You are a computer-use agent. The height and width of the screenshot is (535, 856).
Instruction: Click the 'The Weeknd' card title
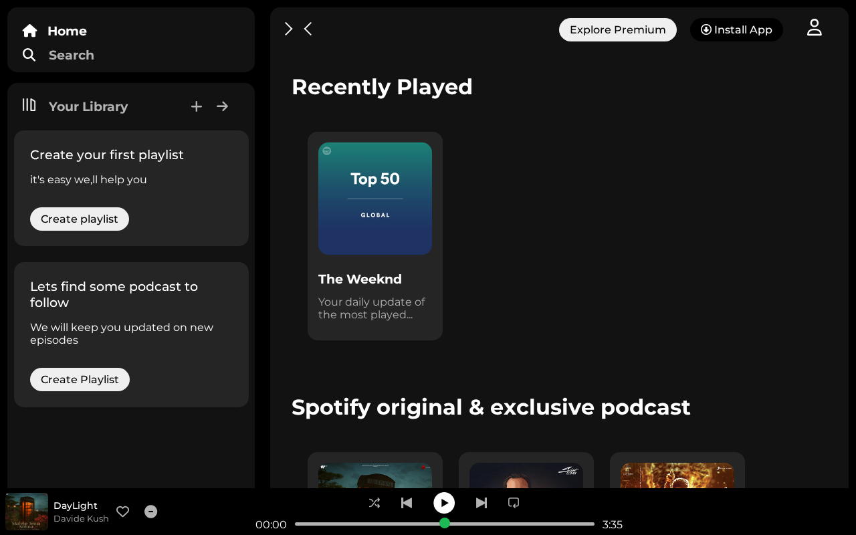[x=360, y=279]
